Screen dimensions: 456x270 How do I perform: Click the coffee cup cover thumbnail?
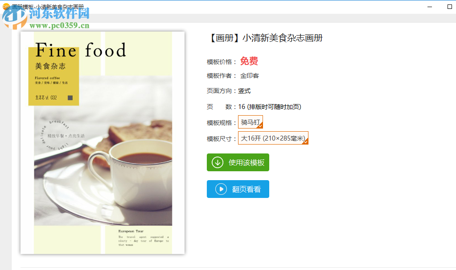pos(103,143)
